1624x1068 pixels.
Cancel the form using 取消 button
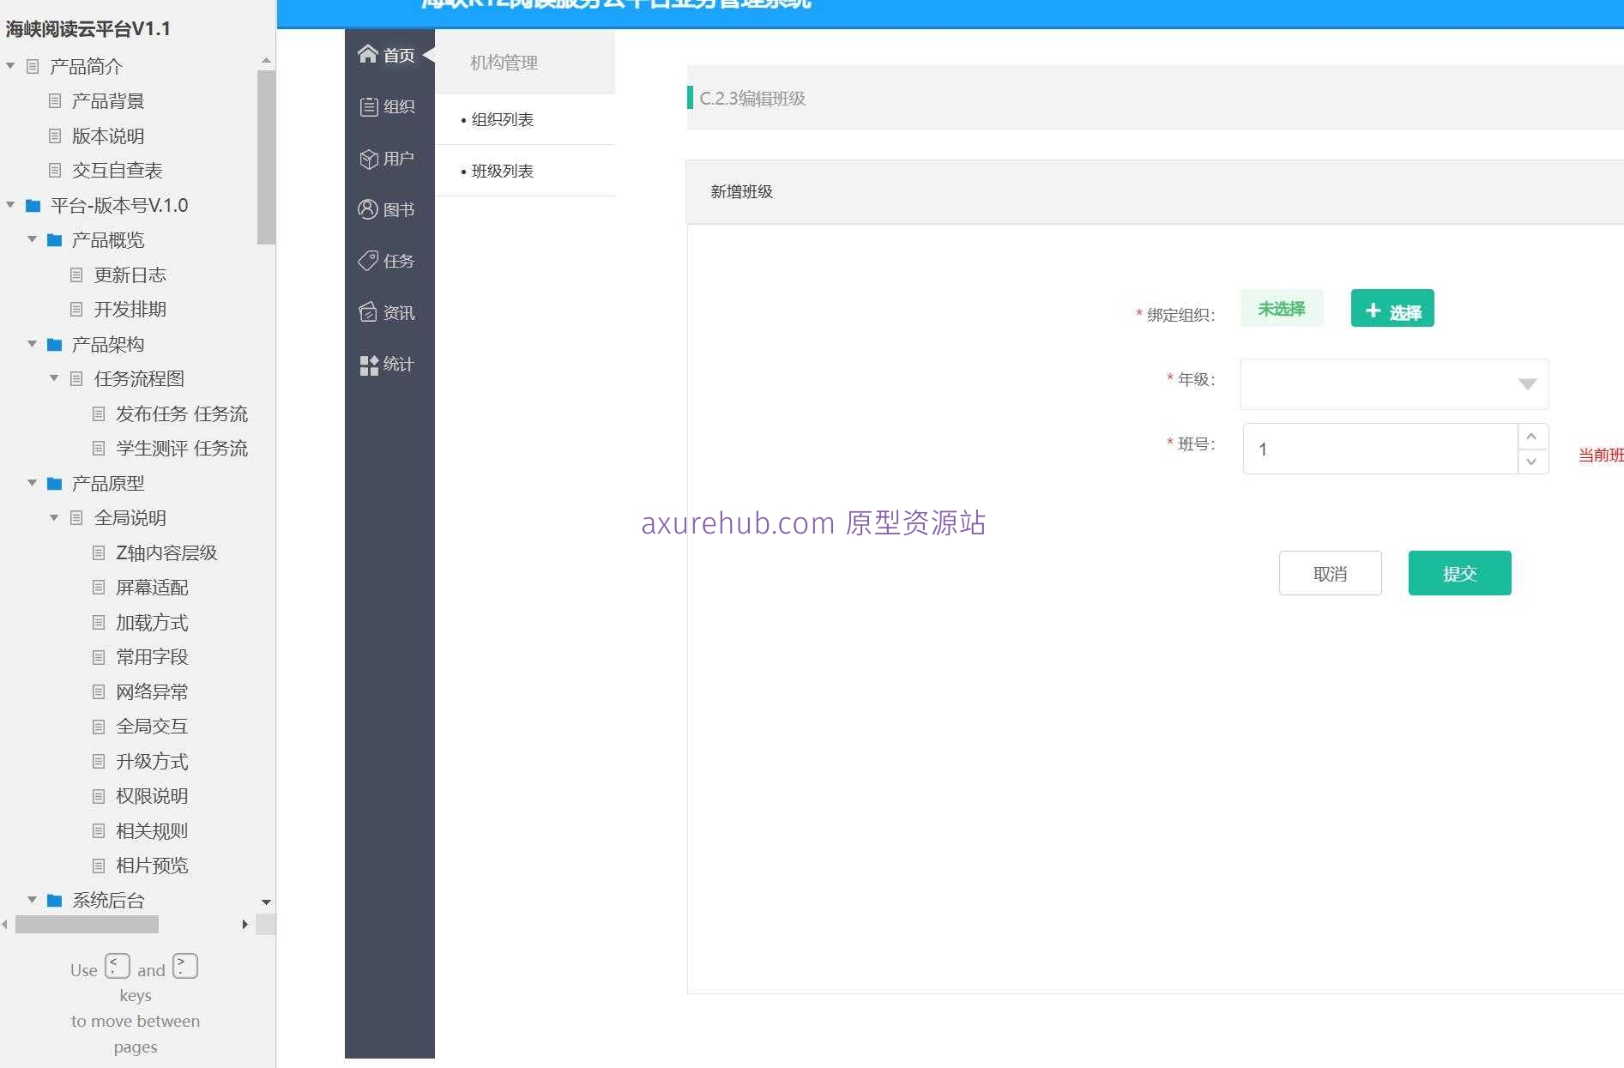click(1330, 572)
